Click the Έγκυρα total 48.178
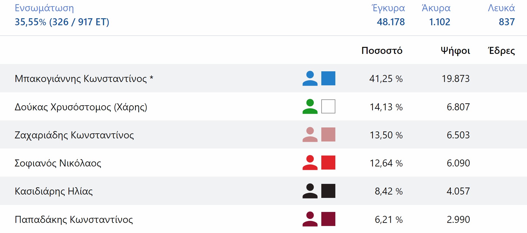Image resolution: width=527 pixels, height=233 pixels. (391, 22)
